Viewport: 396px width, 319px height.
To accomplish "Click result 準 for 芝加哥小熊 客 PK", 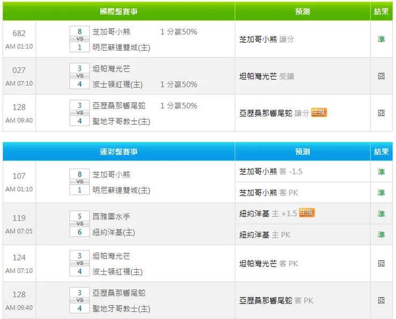I will 382,193.
